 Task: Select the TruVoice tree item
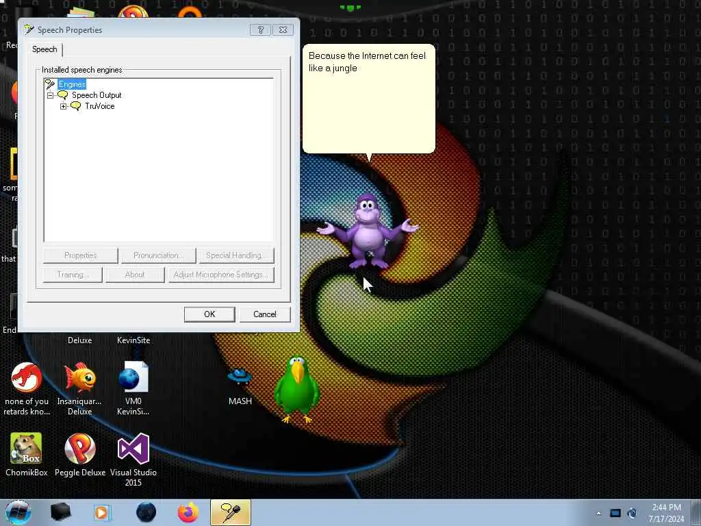point(100,106)
